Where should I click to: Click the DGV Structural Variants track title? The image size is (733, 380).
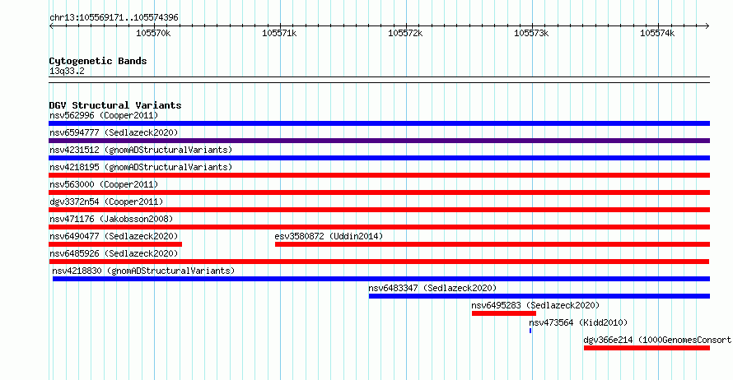tap(115, 105)
